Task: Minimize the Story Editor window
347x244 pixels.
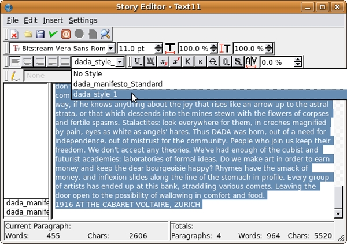Action: click(308, 8)
